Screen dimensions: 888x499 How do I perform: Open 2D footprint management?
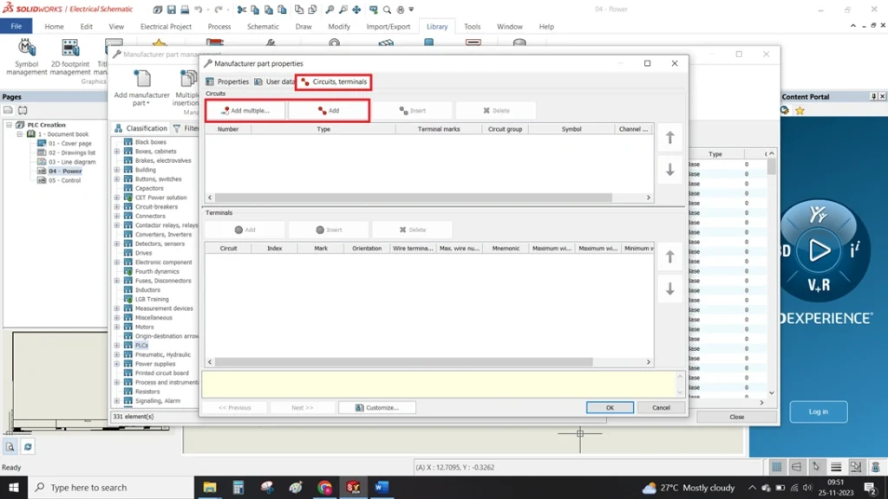[70, 57]
